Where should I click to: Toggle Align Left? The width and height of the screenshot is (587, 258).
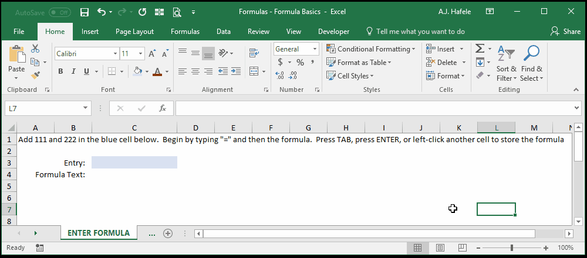click(183, 71)
